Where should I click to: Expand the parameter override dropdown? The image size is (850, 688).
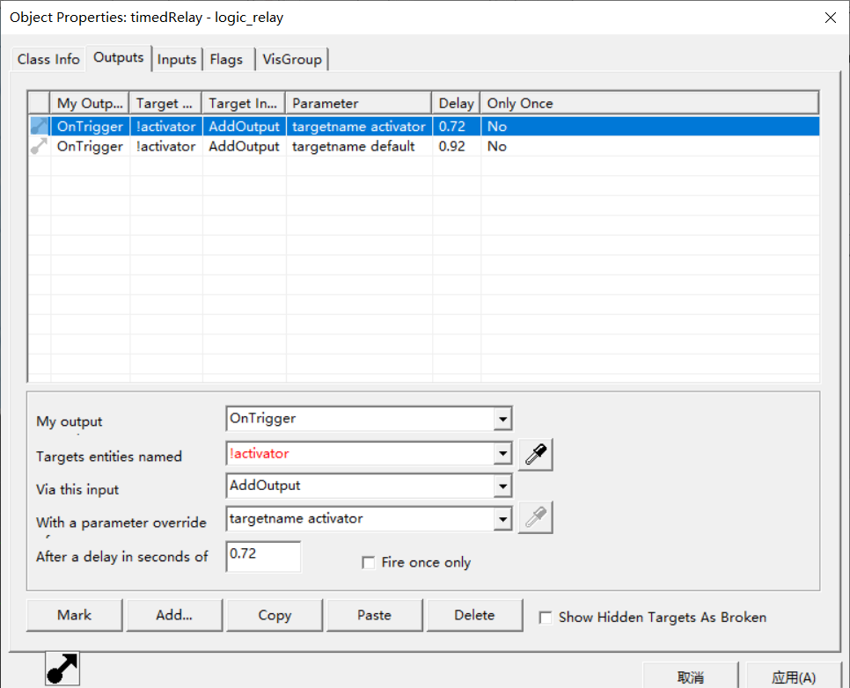503,519
